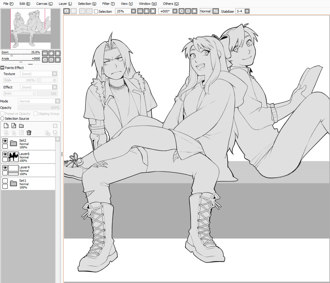Select Layer6 in the layer list
330x283 pixels.
tap(28, 157)
